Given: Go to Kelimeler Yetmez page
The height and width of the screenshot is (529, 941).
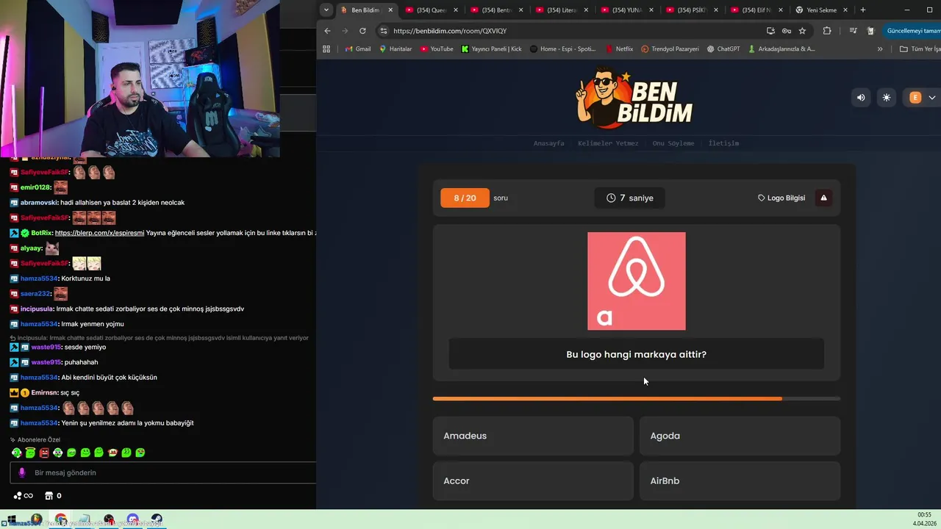Looking at the screenshot, I should click(608, 143).
